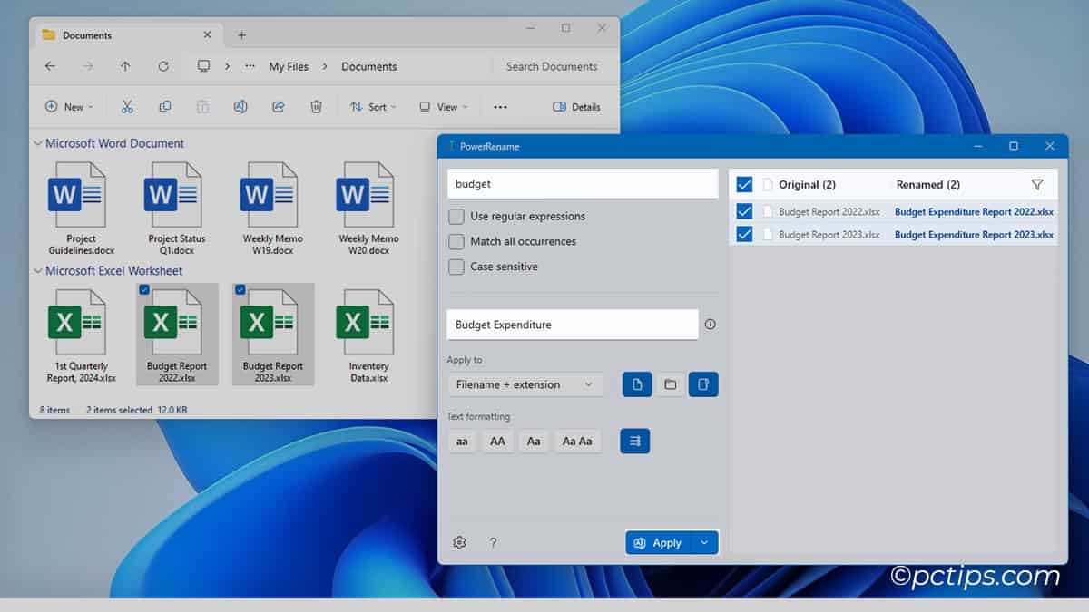Expand the chevron after the PC icon in address bar
The image size is (1089, 612).
coord(227,66)
